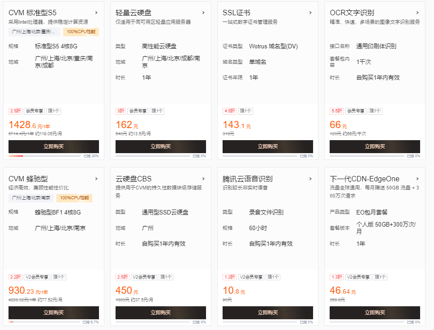434x330 pixels.
Task: Click the 1428.6 元/1年 price
Action: pyautogui.click(x=29, y=125)
